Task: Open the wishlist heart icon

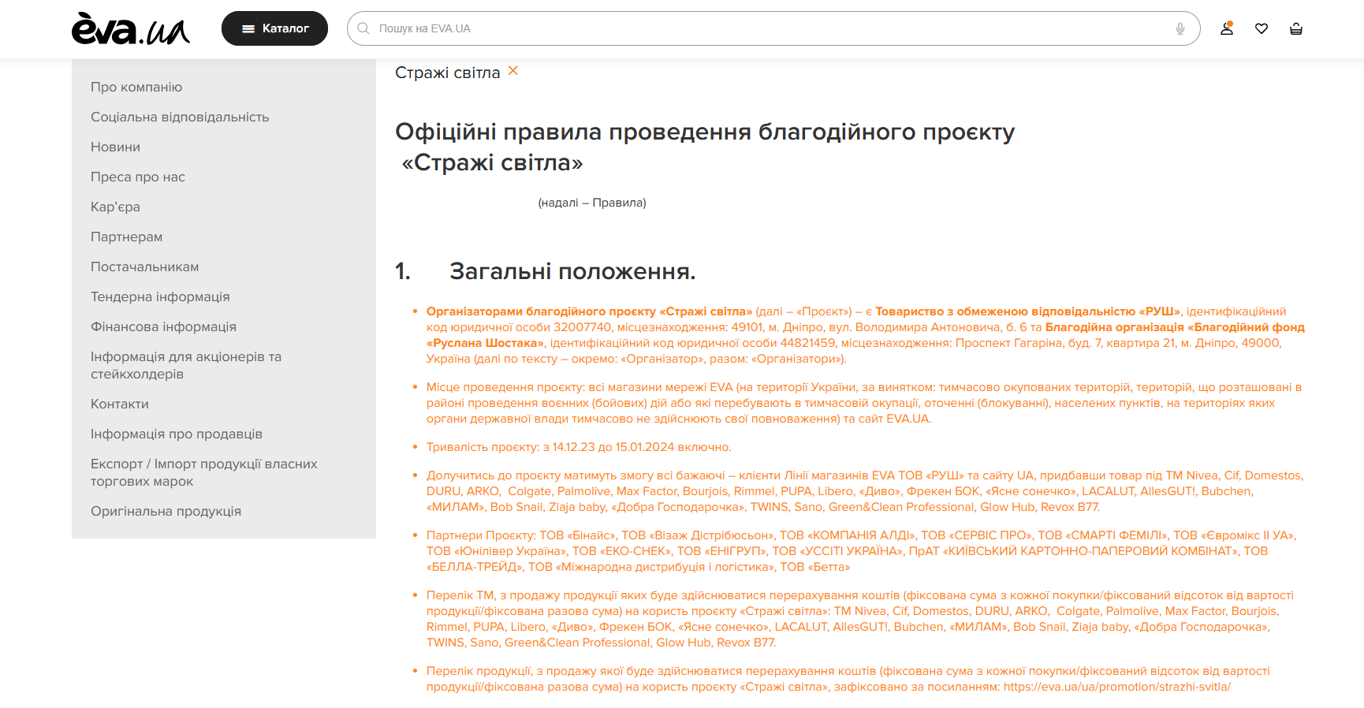Action: (1262, 28)
